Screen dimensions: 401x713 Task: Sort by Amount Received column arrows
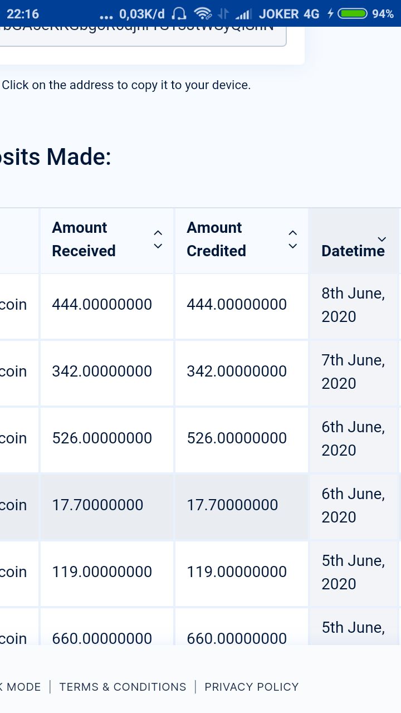point(158,239)
